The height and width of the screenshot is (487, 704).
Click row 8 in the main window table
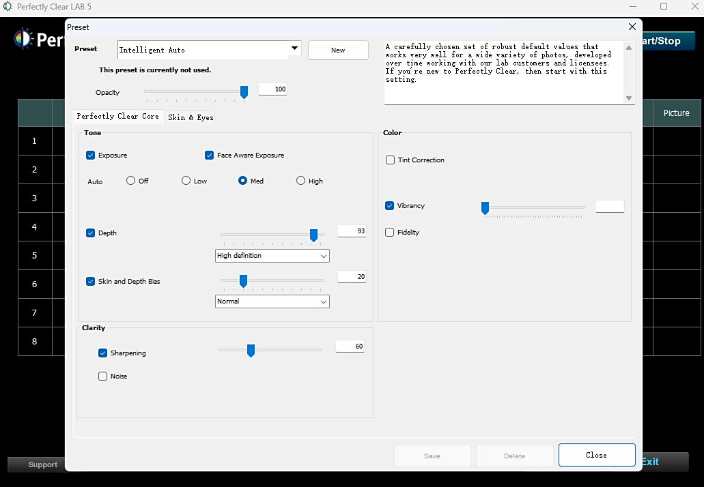(x=35, y=341)
